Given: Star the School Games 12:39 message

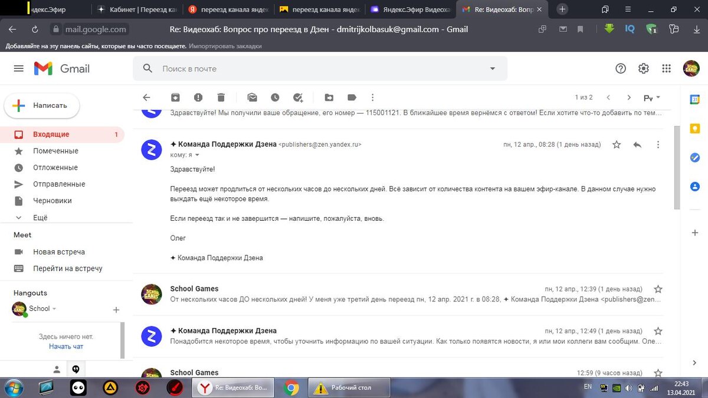Looking at the screenshot, I should click(658, 289).
